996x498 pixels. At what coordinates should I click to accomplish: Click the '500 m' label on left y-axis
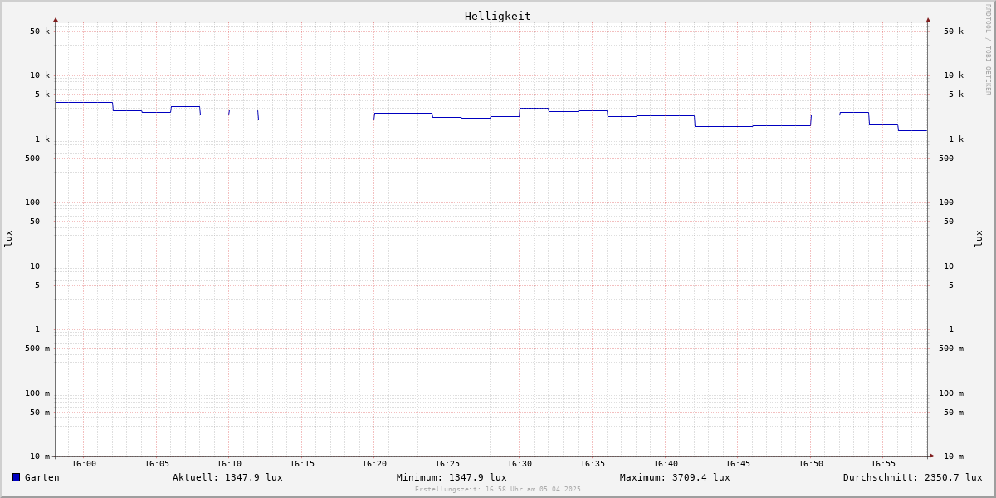point(37,349)
